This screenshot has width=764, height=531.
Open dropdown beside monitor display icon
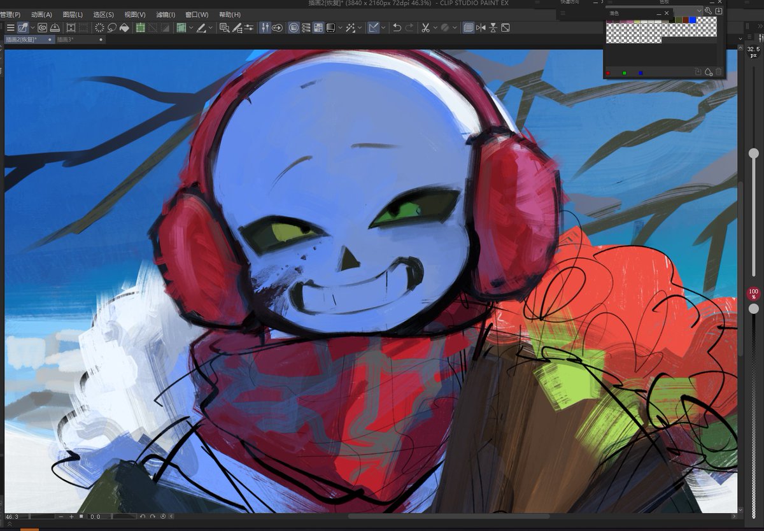point(340,27)
